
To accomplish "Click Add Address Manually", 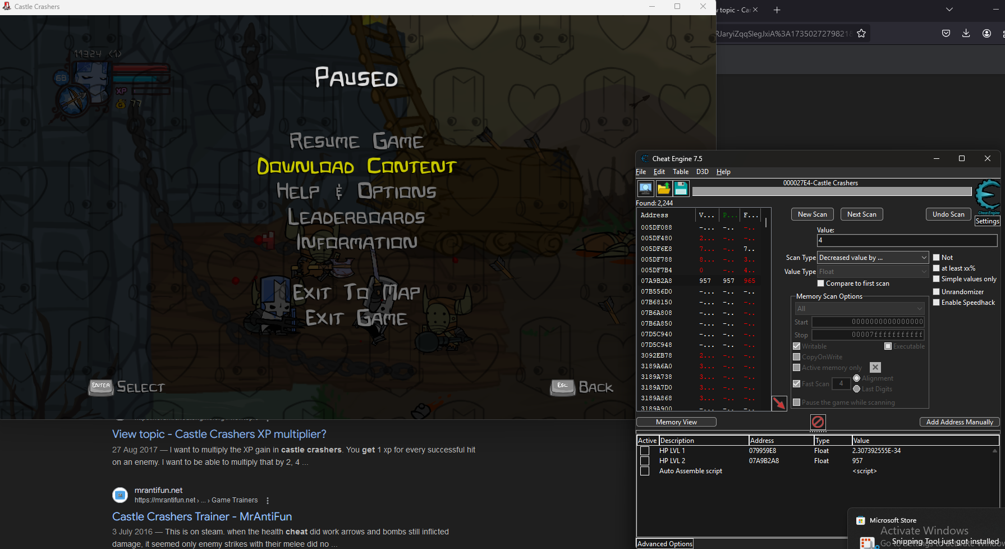I will click(960, 422).
